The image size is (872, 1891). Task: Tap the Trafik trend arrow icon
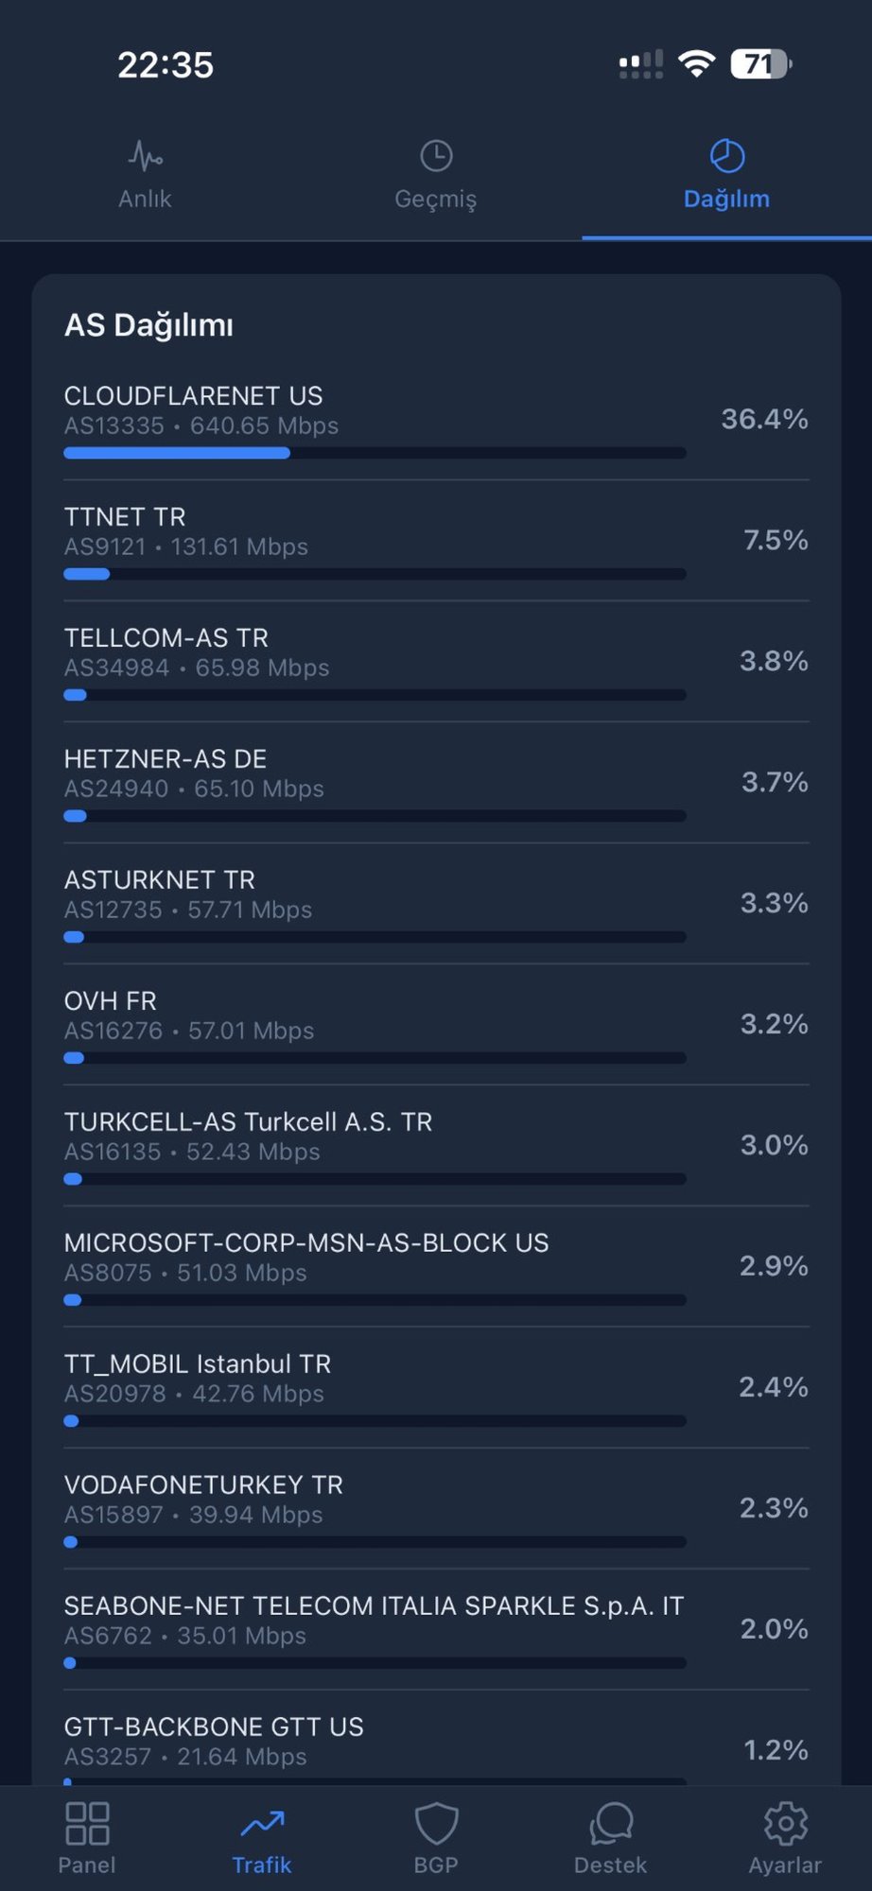pos(262,1823)
